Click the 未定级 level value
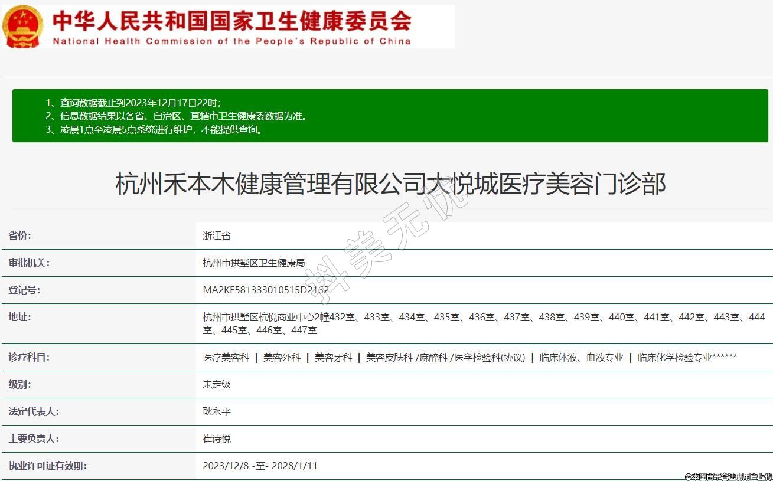 217,384
